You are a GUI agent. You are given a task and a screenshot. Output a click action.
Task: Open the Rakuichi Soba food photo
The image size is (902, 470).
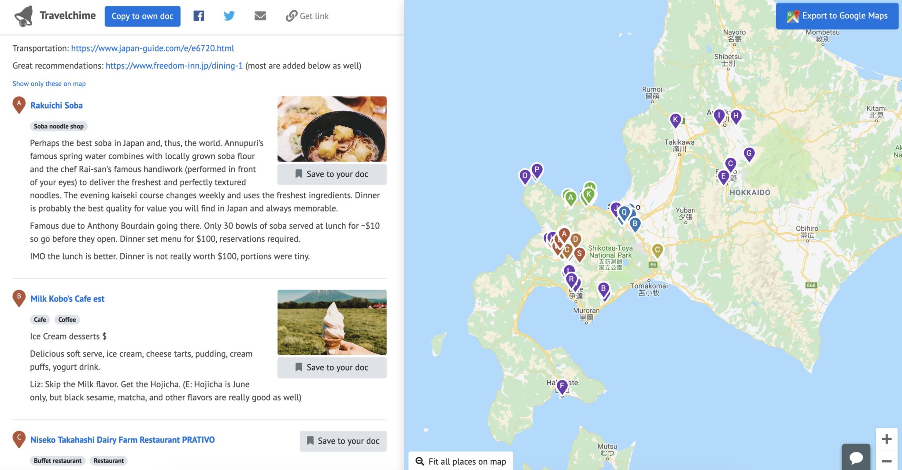(332, 129)
